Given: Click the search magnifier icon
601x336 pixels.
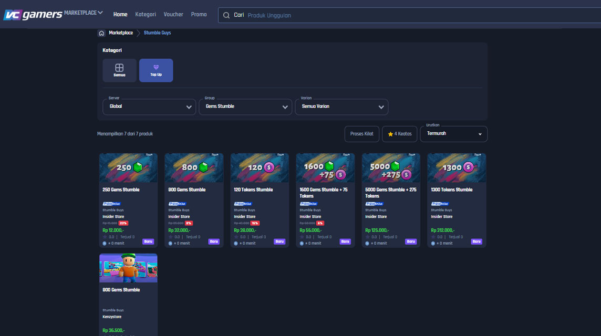Looking at the screenshot, I should point(226,15).
